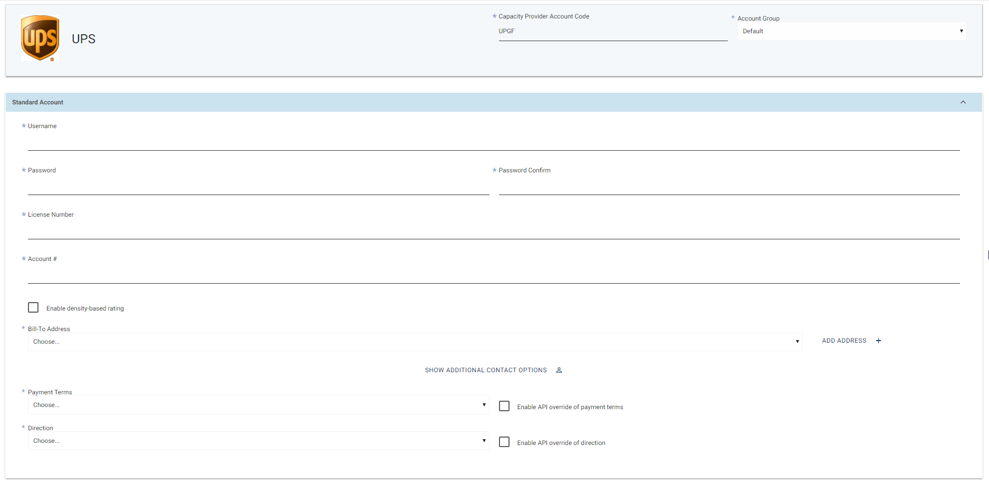Check Enable API override of payment terms
This screenshot has height=484, width=989.
coord(504,406)
